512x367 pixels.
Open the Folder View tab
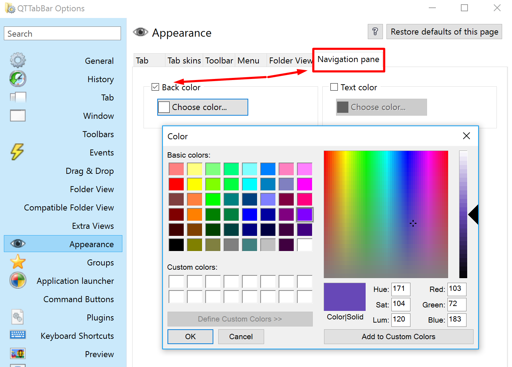(x=289, y=60)
